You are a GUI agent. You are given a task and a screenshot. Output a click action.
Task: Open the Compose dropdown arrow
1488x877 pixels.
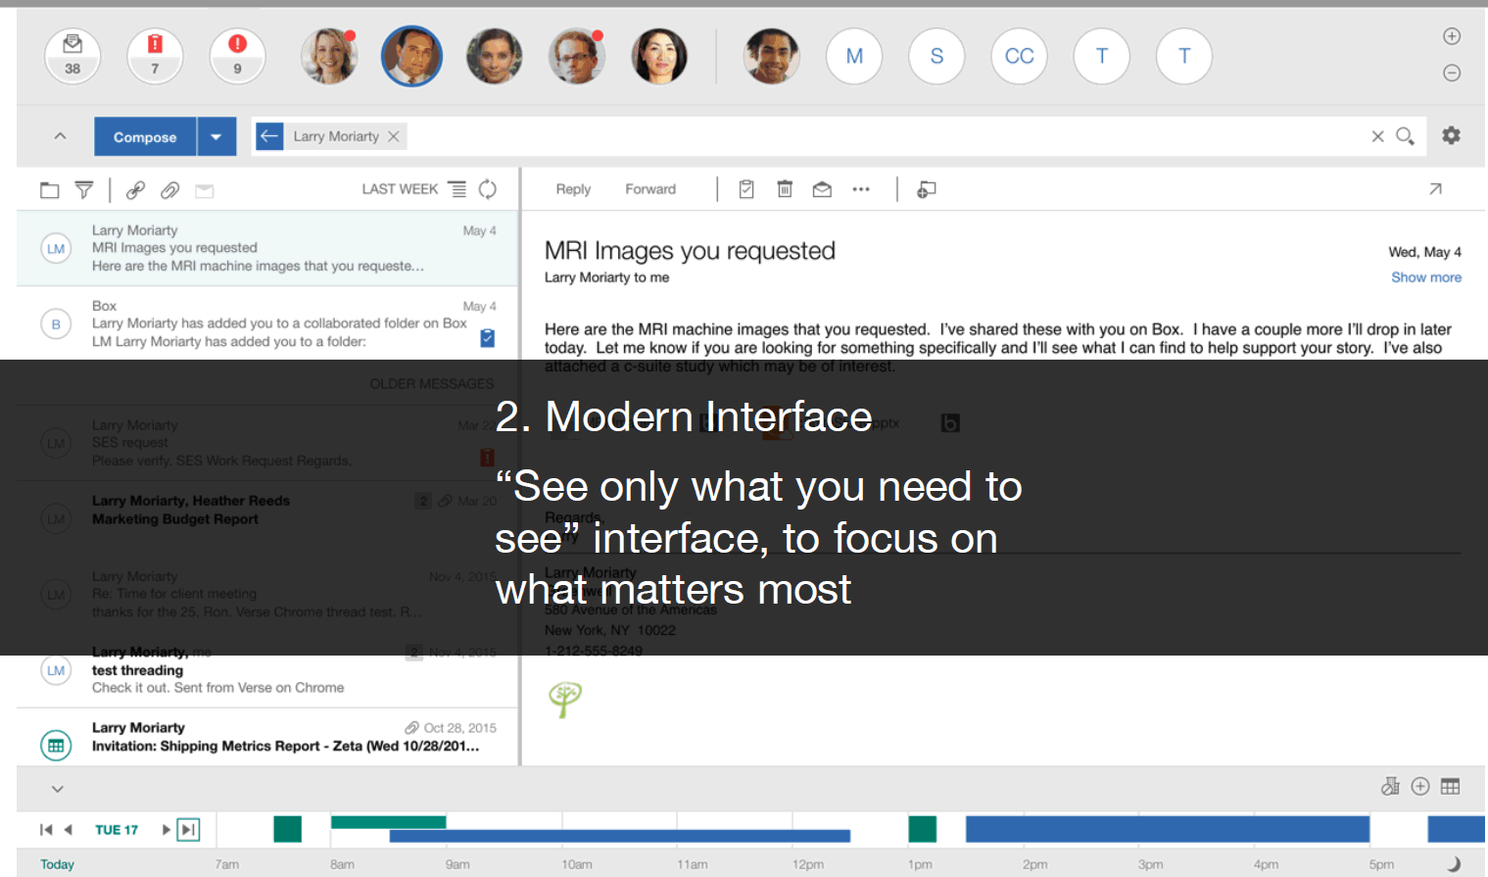216,137
